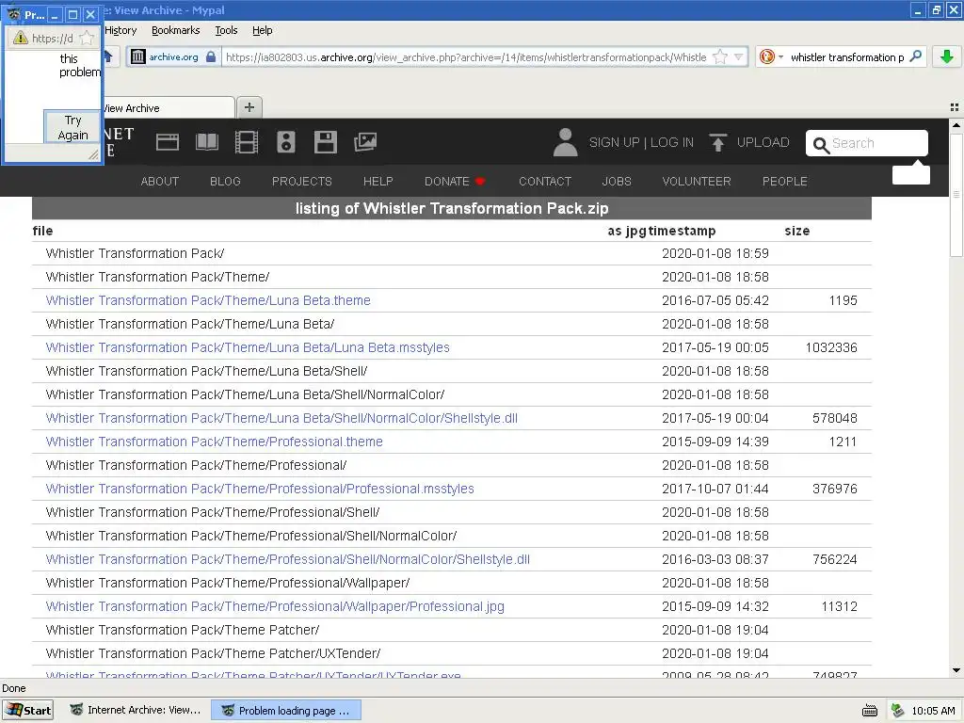Click the upload arrow icon
This screenshot has height=723, width=964.
tap(717, 142)
